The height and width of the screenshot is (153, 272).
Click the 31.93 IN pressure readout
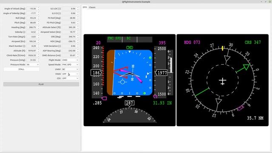pyautogui.click(x=162, y=103)
